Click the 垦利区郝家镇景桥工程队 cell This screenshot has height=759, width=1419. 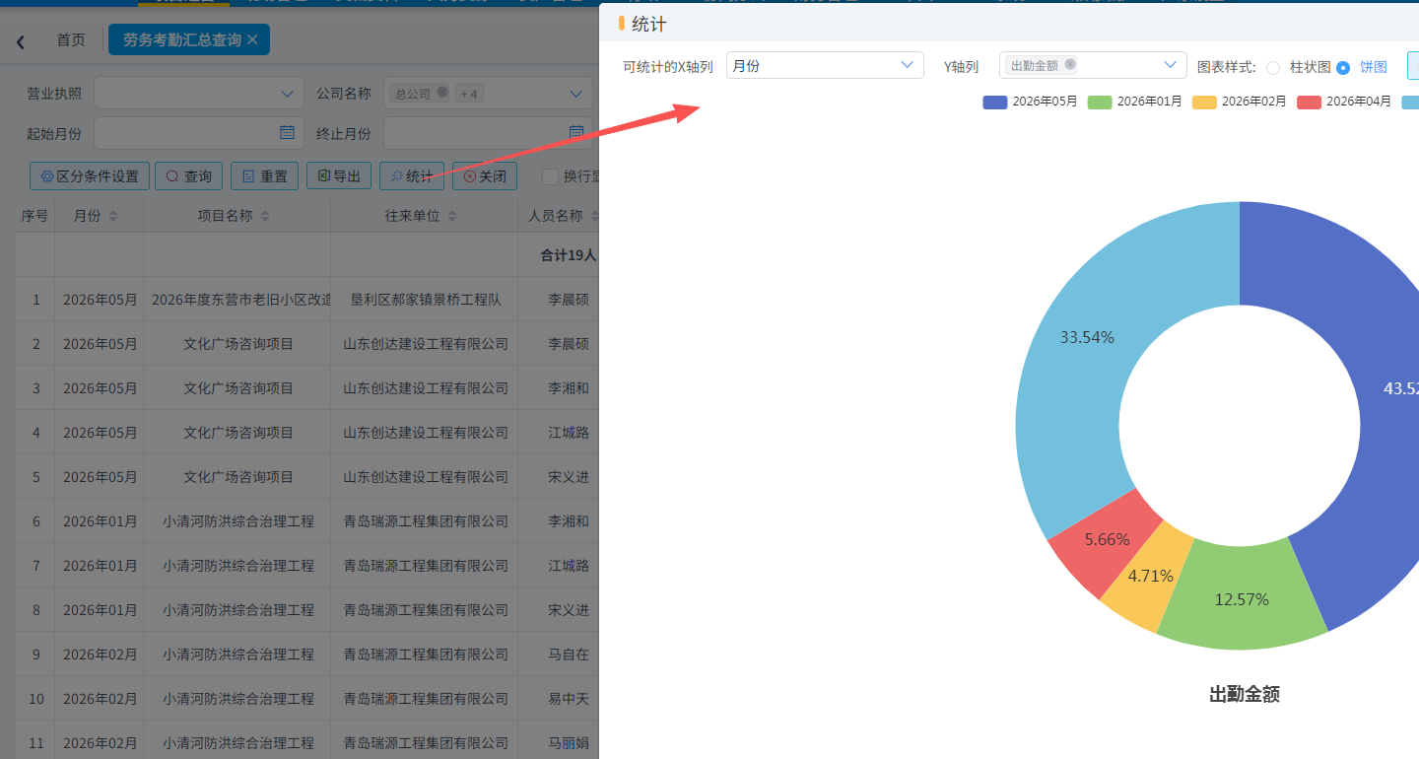coord(425,299)
